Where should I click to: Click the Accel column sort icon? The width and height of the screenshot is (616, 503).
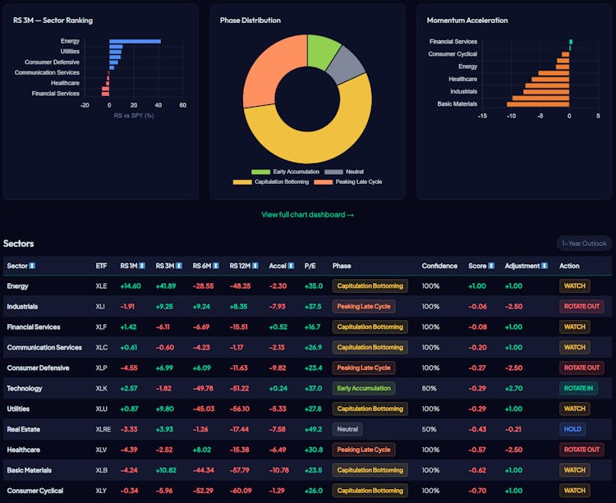292,266
